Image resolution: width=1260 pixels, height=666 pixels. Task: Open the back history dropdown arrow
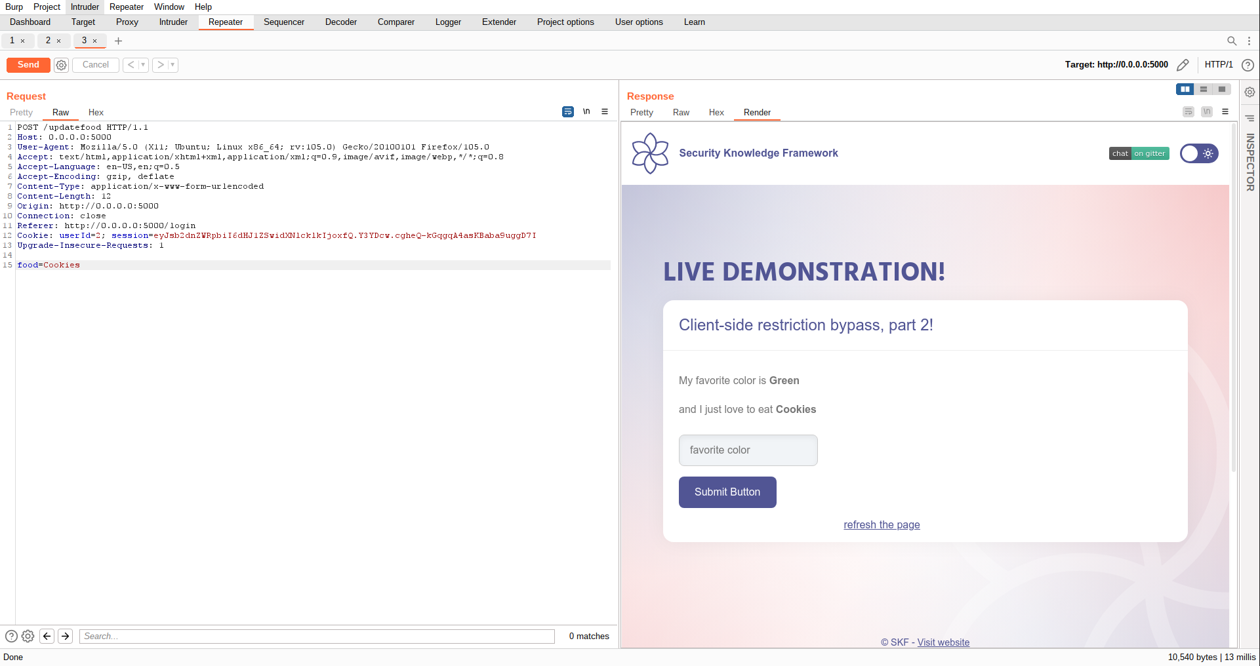143,65
